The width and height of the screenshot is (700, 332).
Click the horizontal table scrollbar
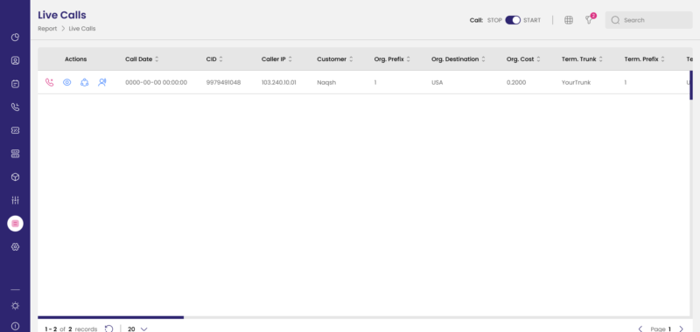coord(111,317)
